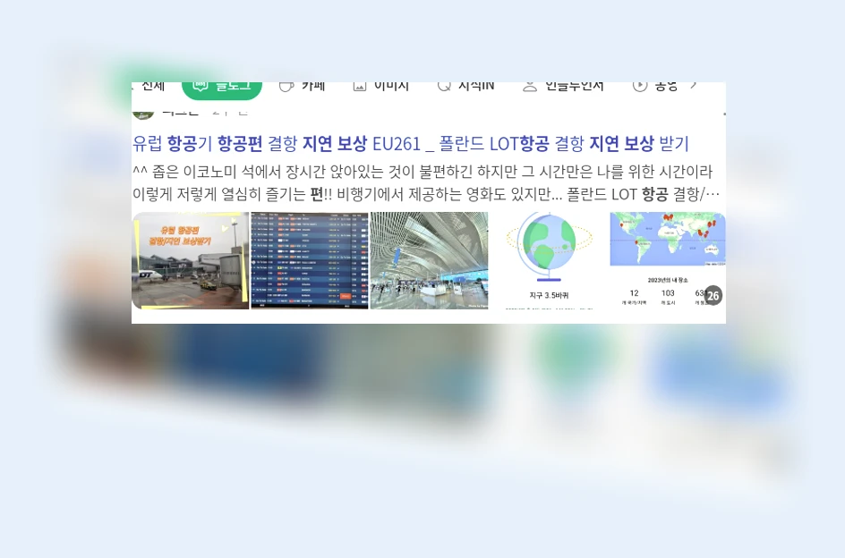Click the 인플루언서 person icon
845x558 pixels.
point(530,86)
